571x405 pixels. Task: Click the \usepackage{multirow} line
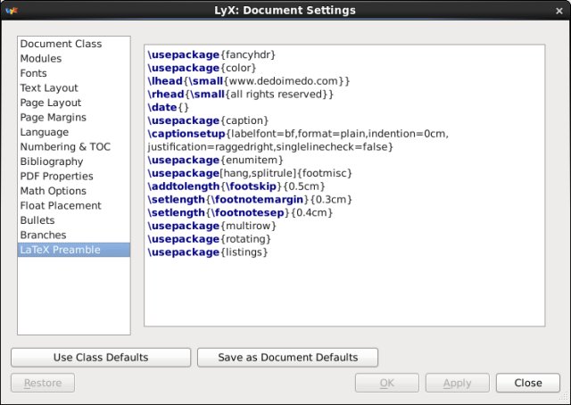[x=212, y=226]
